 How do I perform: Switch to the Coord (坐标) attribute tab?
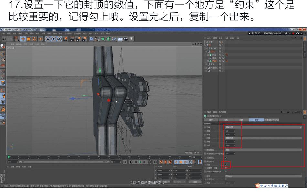(x=226, y=120)
